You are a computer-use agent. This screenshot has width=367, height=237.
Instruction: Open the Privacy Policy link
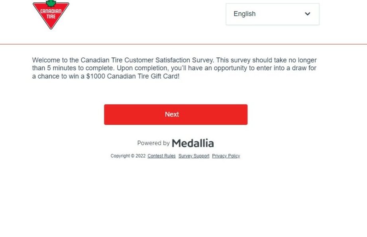click(x=226, y=156)
